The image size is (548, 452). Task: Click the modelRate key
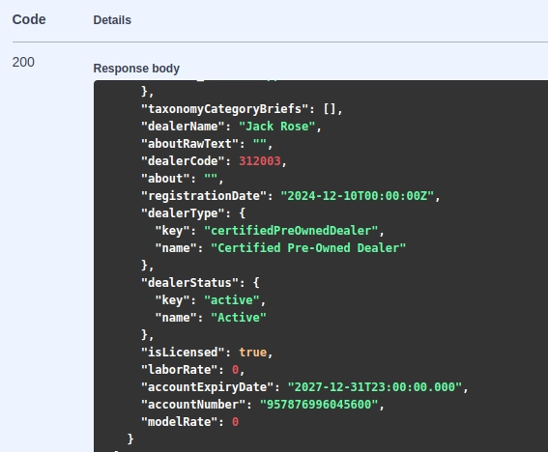coord(180,422)
